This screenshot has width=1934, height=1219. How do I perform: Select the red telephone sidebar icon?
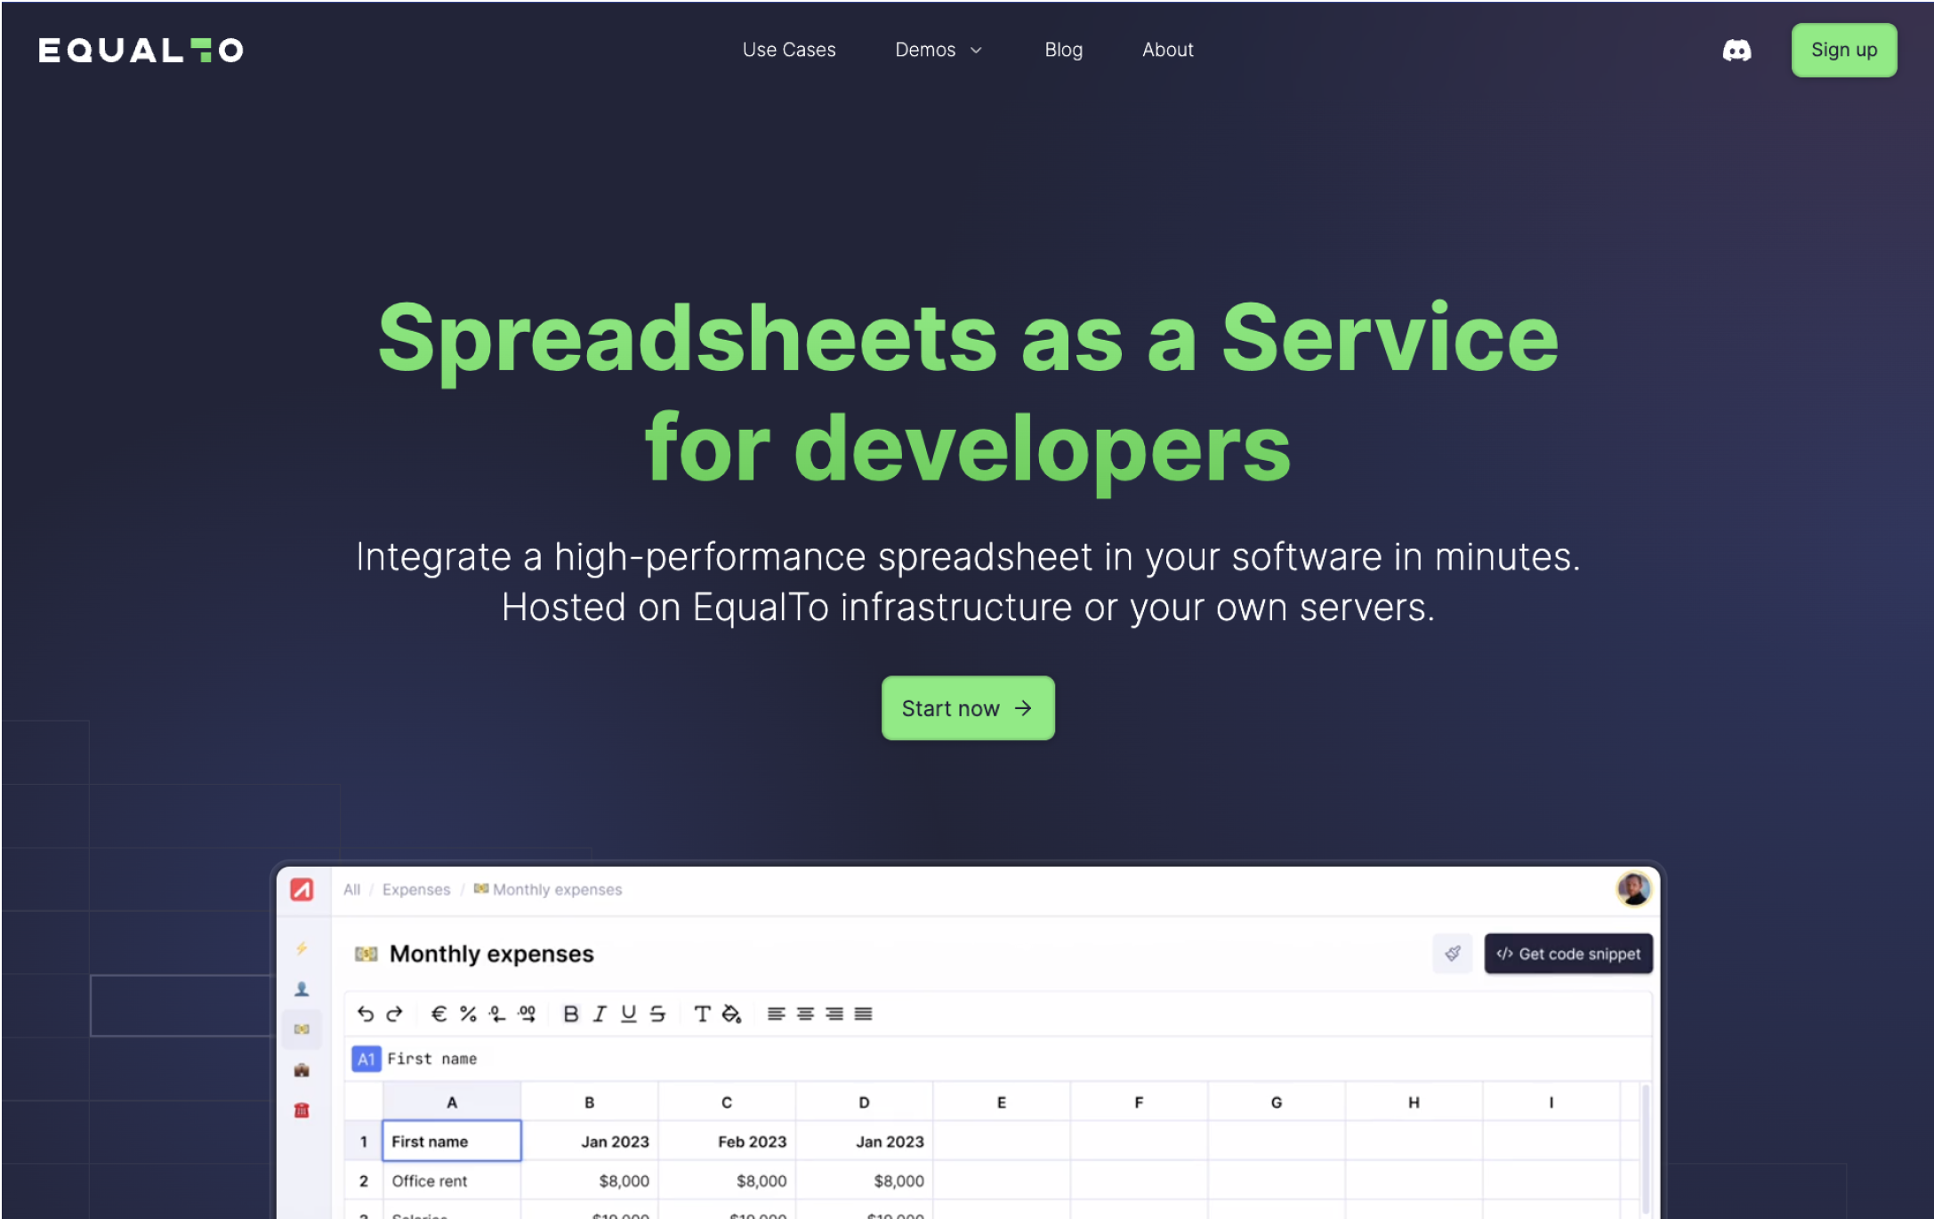point(302,1110)
